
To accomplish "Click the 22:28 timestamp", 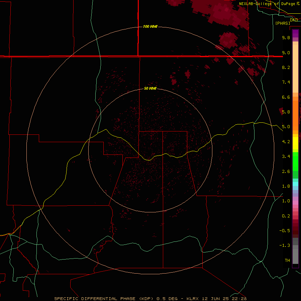I will pyautogui.click(x=238, y=299).
